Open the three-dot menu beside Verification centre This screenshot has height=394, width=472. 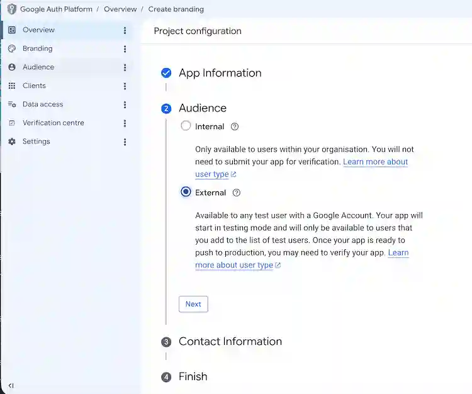[x=125, y=123]
